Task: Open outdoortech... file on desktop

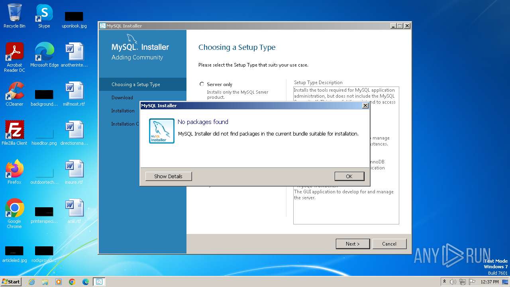Action: pyautogui.click(x=44, y=175)
